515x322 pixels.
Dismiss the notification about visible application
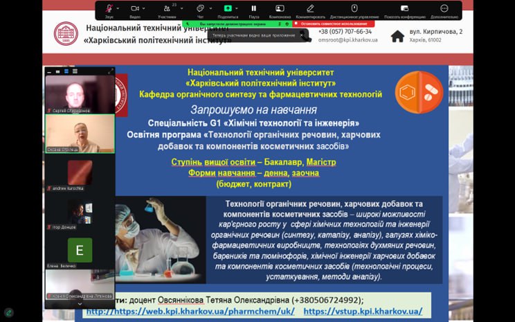click(302, 35)
